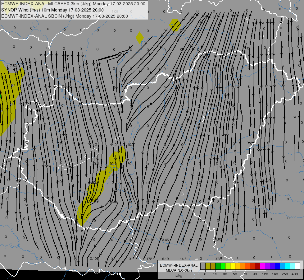304x280 pixels.
Task: Click the gray swatch in the MLCAPE legend
Action: (203, 266)
